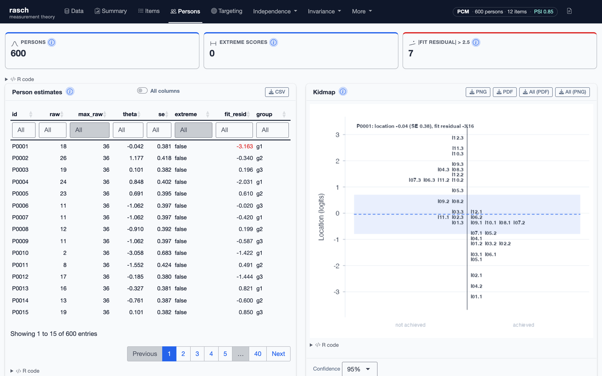Filter the fit_resid column input
The width and height of the screenshot is (602, 376).
tap(234, 130)
